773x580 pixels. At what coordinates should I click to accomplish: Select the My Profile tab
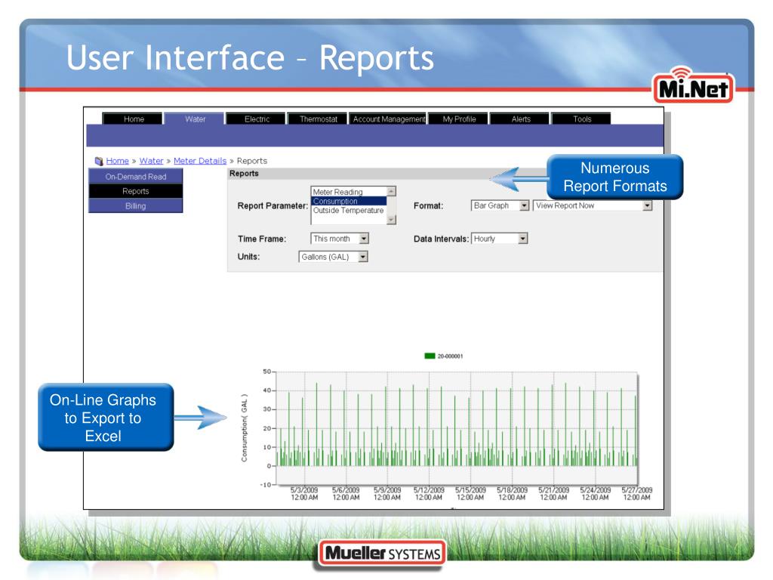[x=458, y=119]
